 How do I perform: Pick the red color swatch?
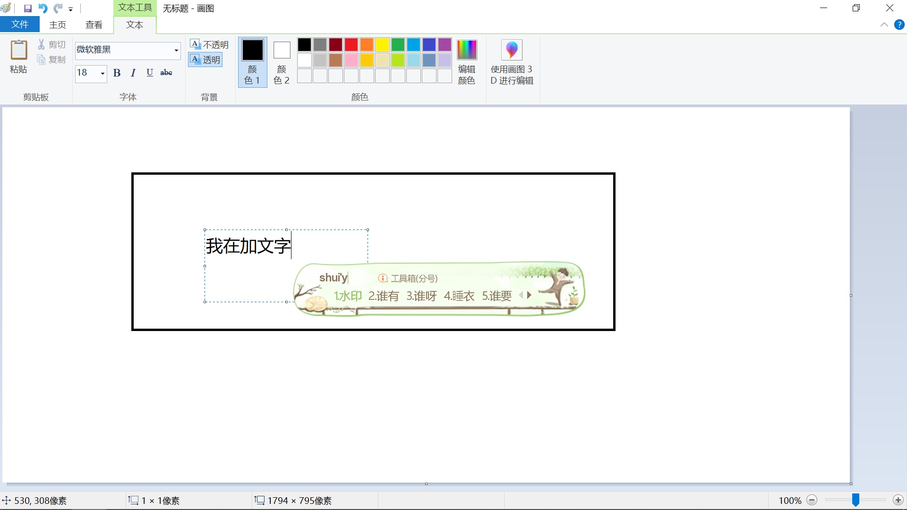351,45
